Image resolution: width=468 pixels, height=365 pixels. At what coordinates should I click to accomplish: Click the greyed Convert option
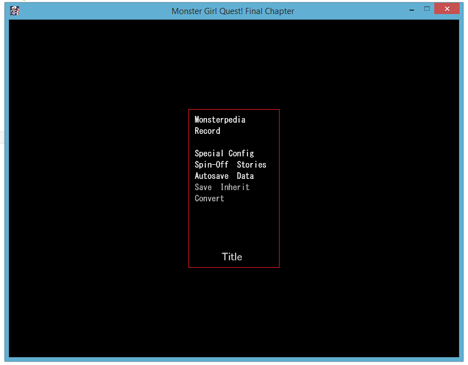pyautogui.click(x=209, y=199)
